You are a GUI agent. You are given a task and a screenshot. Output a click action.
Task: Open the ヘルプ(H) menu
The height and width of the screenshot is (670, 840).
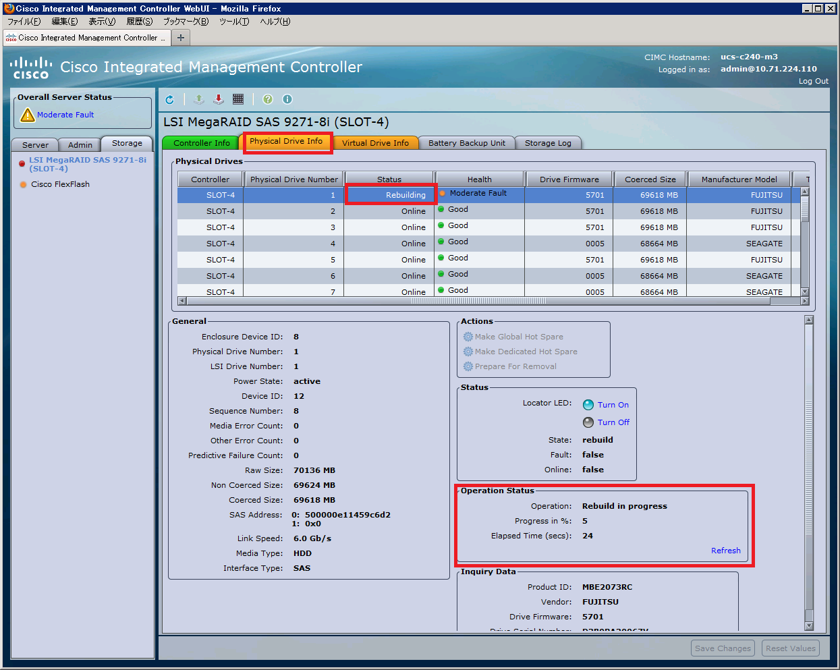pos(275,22)
